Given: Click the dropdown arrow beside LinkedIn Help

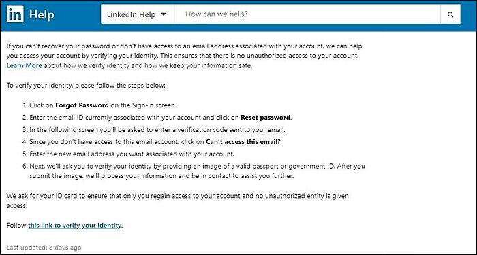Looking at the screenshot, I should point(164,14).
